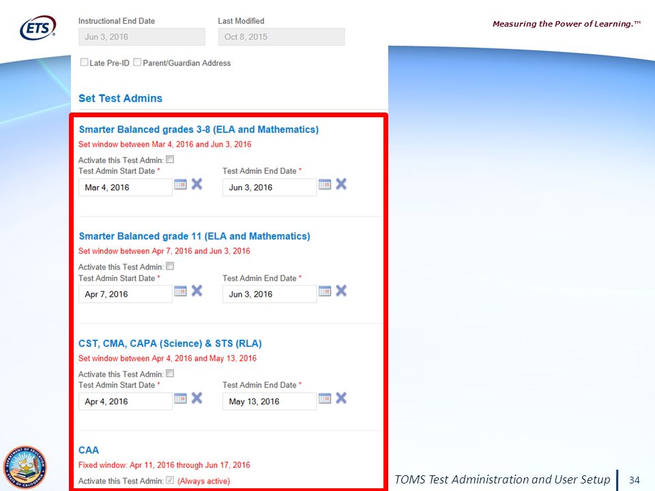
Task: Click slide page number 34
Action: coord(634,480)
